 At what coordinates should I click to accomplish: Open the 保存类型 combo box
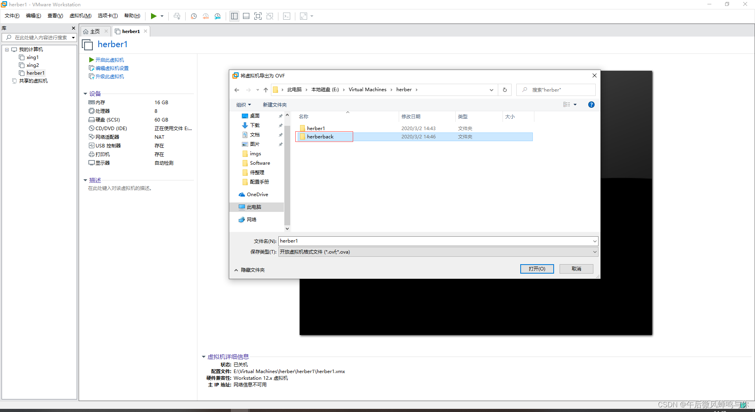click(438, 252)
